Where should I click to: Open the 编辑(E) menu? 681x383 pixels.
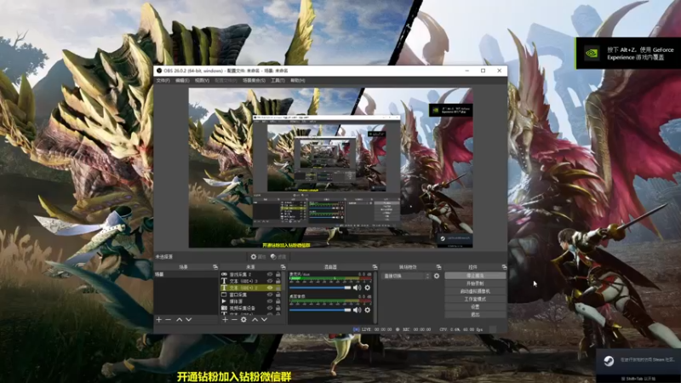click(x=182, y=80)
